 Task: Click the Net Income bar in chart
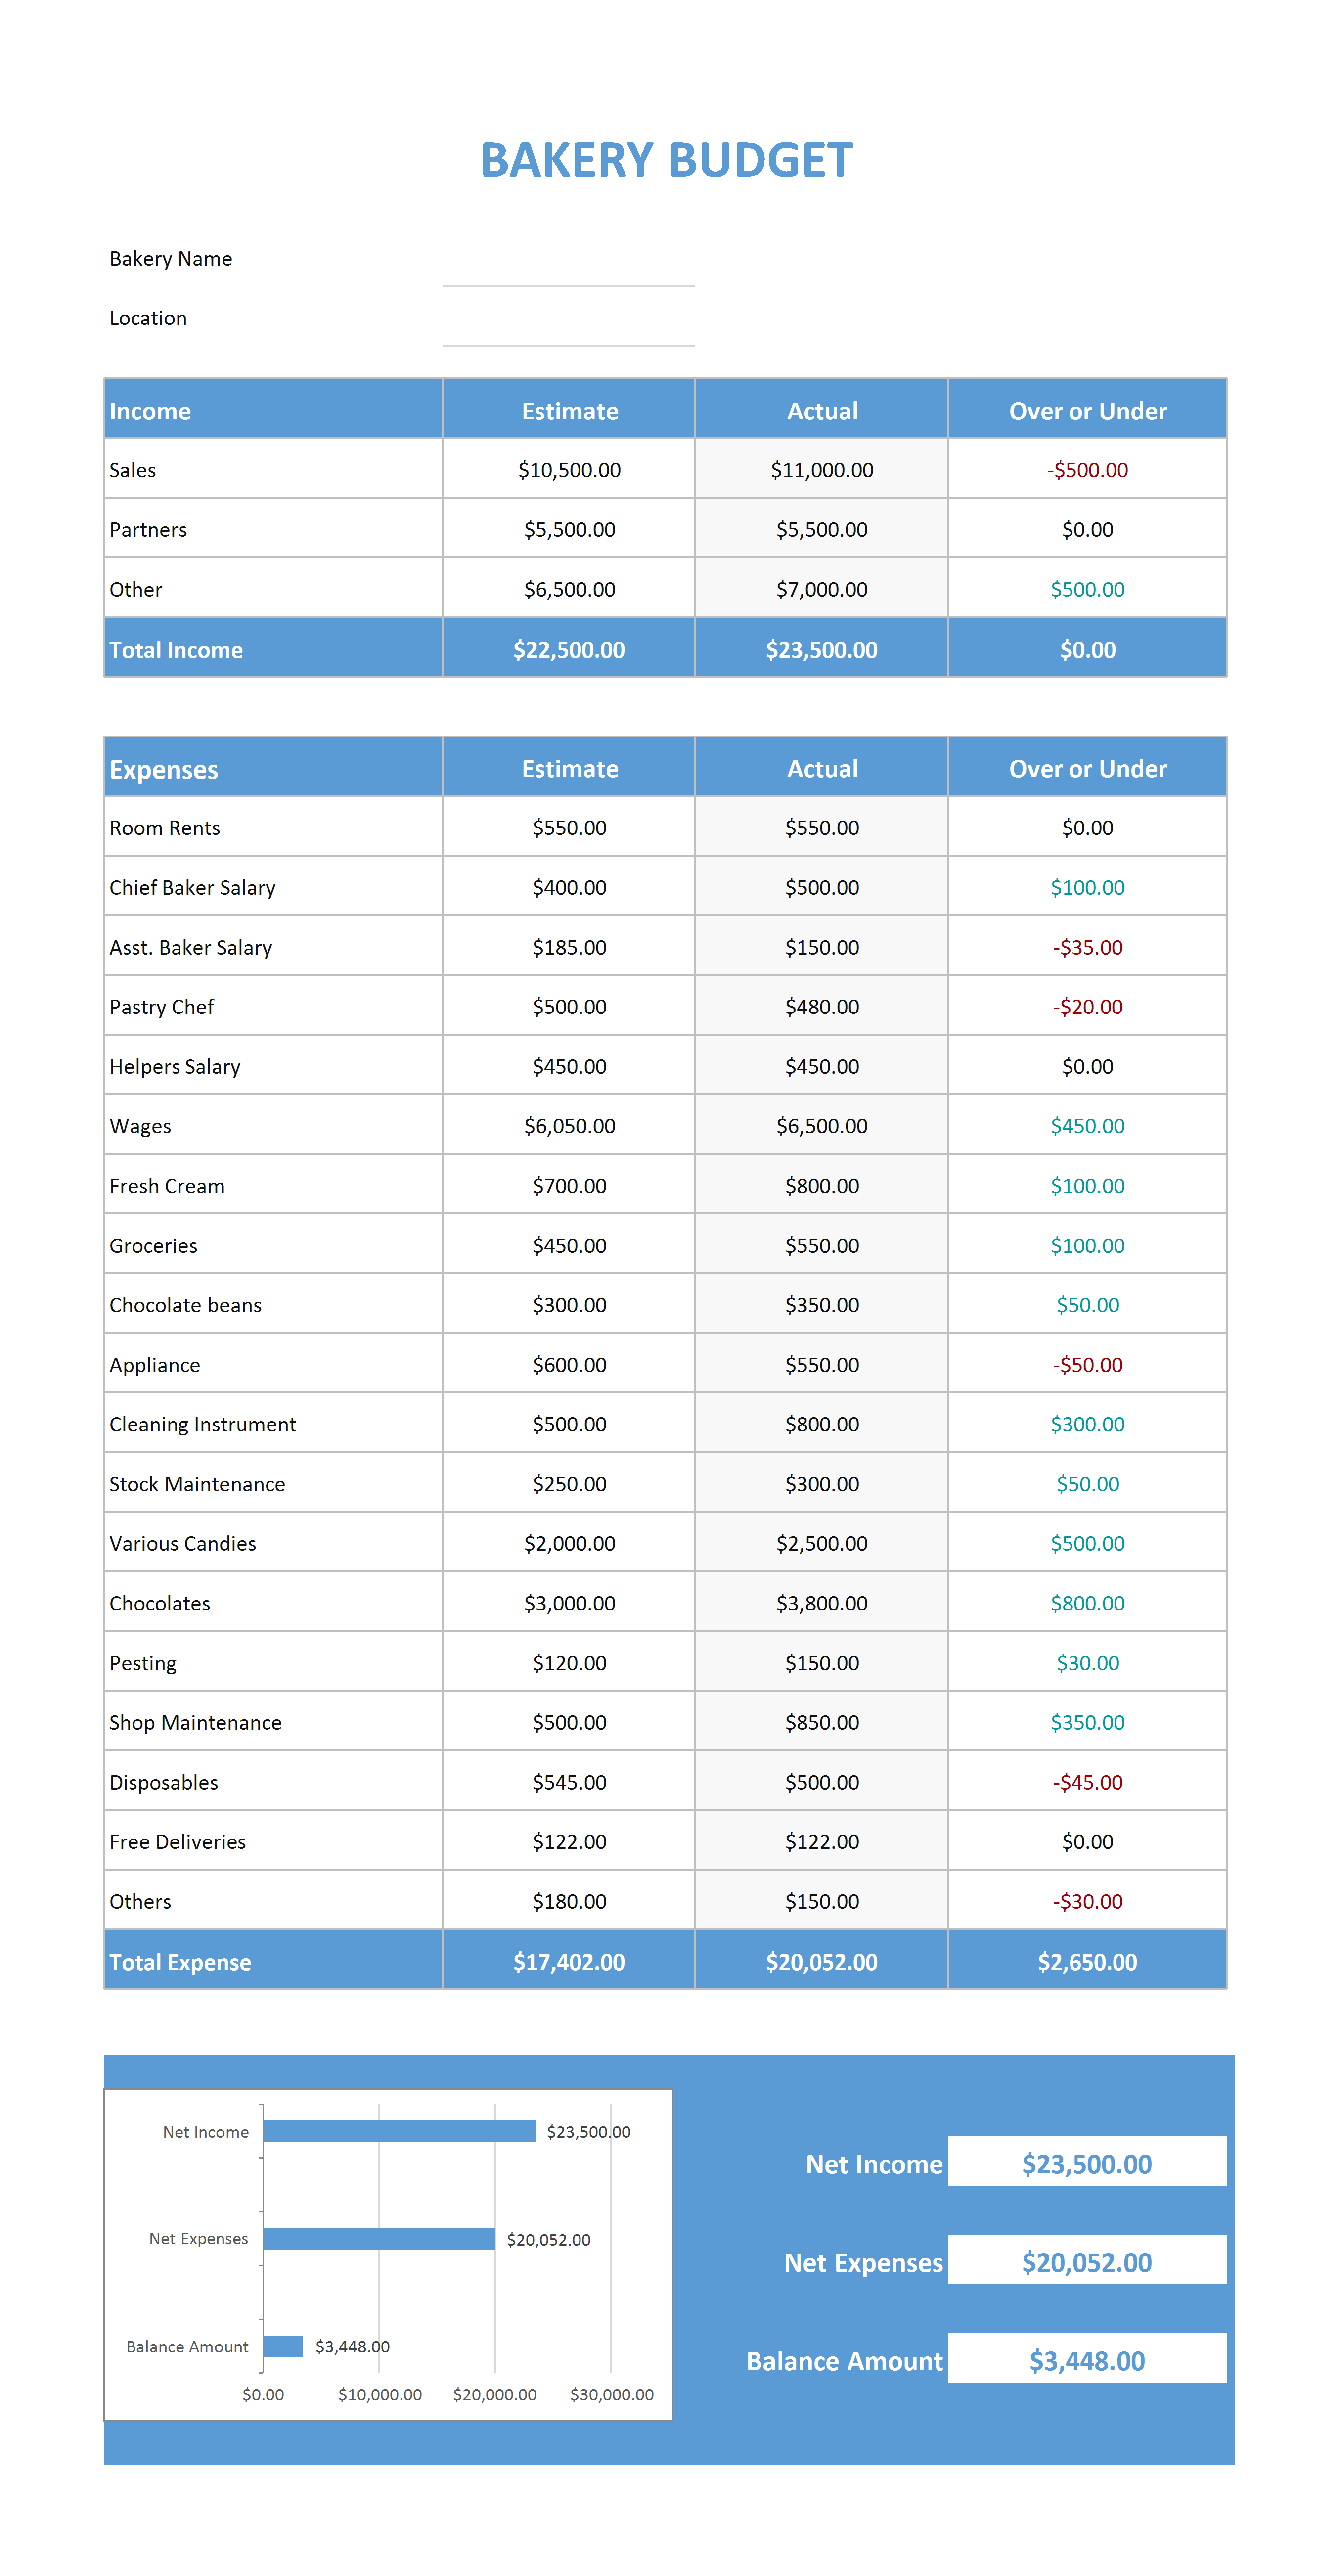tap(399, 2131)
